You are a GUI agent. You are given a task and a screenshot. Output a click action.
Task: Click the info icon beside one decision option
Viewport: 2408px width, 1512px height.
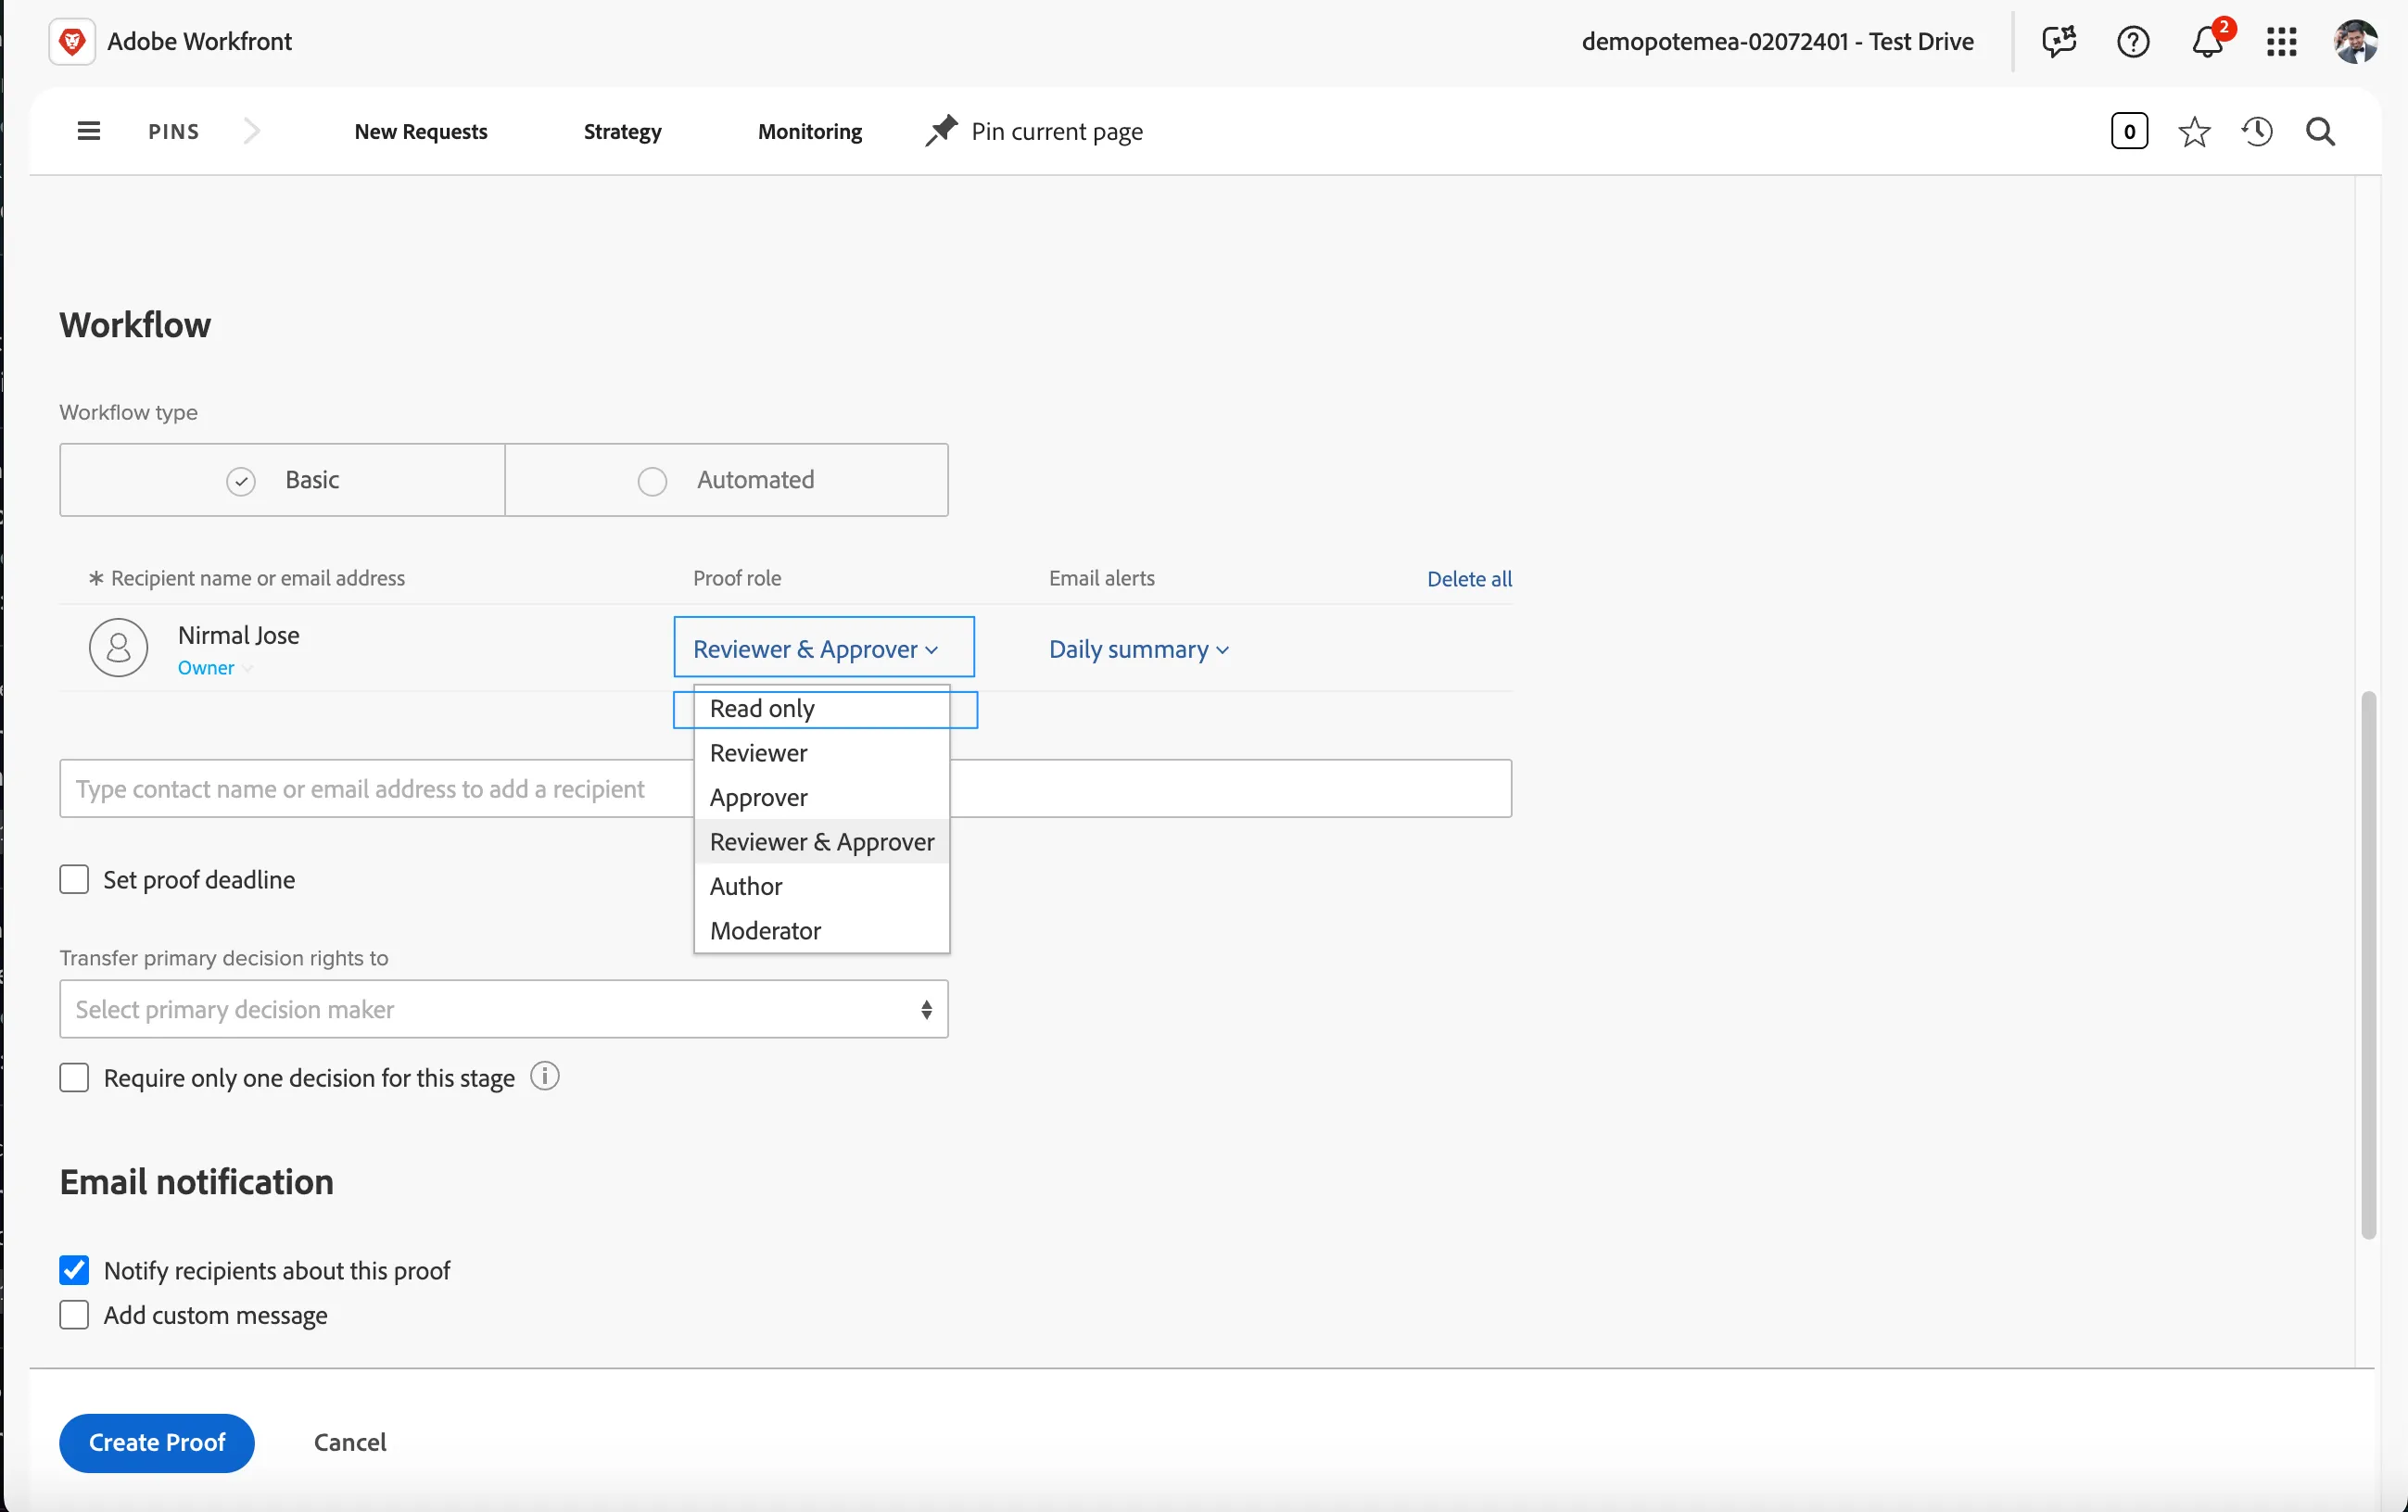545,1077
